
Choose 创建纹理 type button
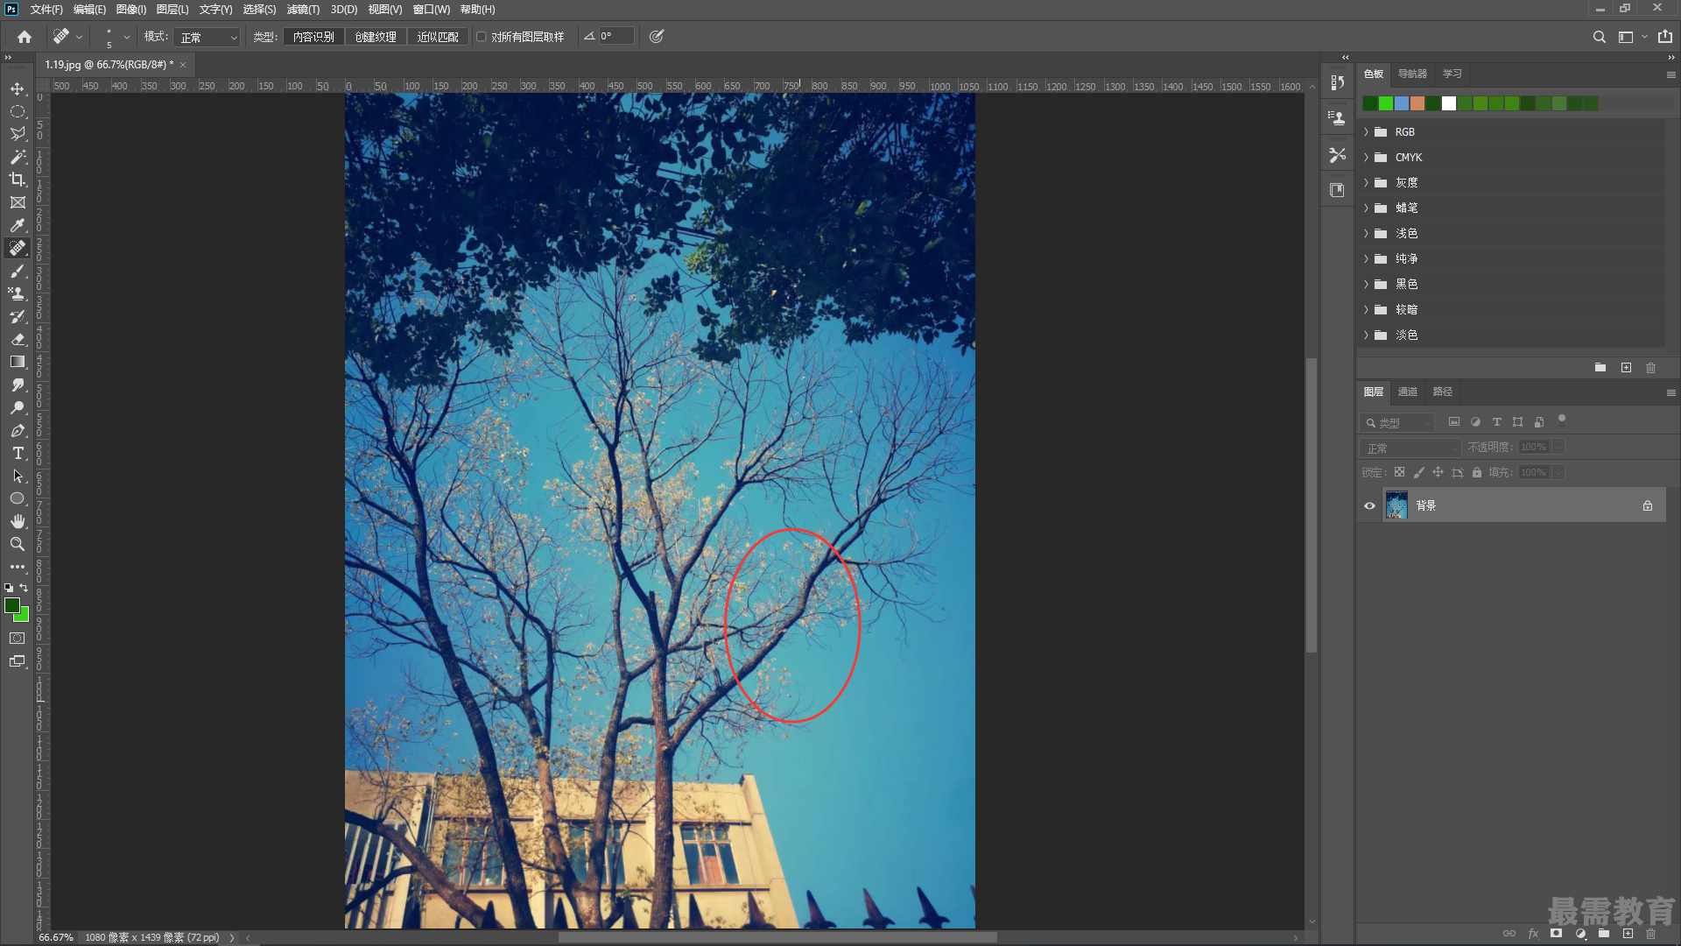coord(376,37)
